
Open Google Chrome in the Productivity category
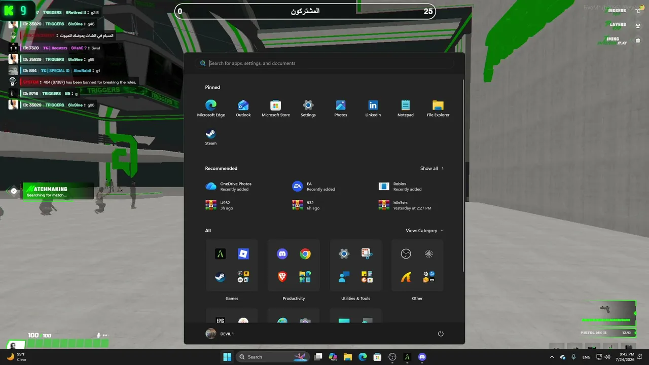click(x=305, y=254)
